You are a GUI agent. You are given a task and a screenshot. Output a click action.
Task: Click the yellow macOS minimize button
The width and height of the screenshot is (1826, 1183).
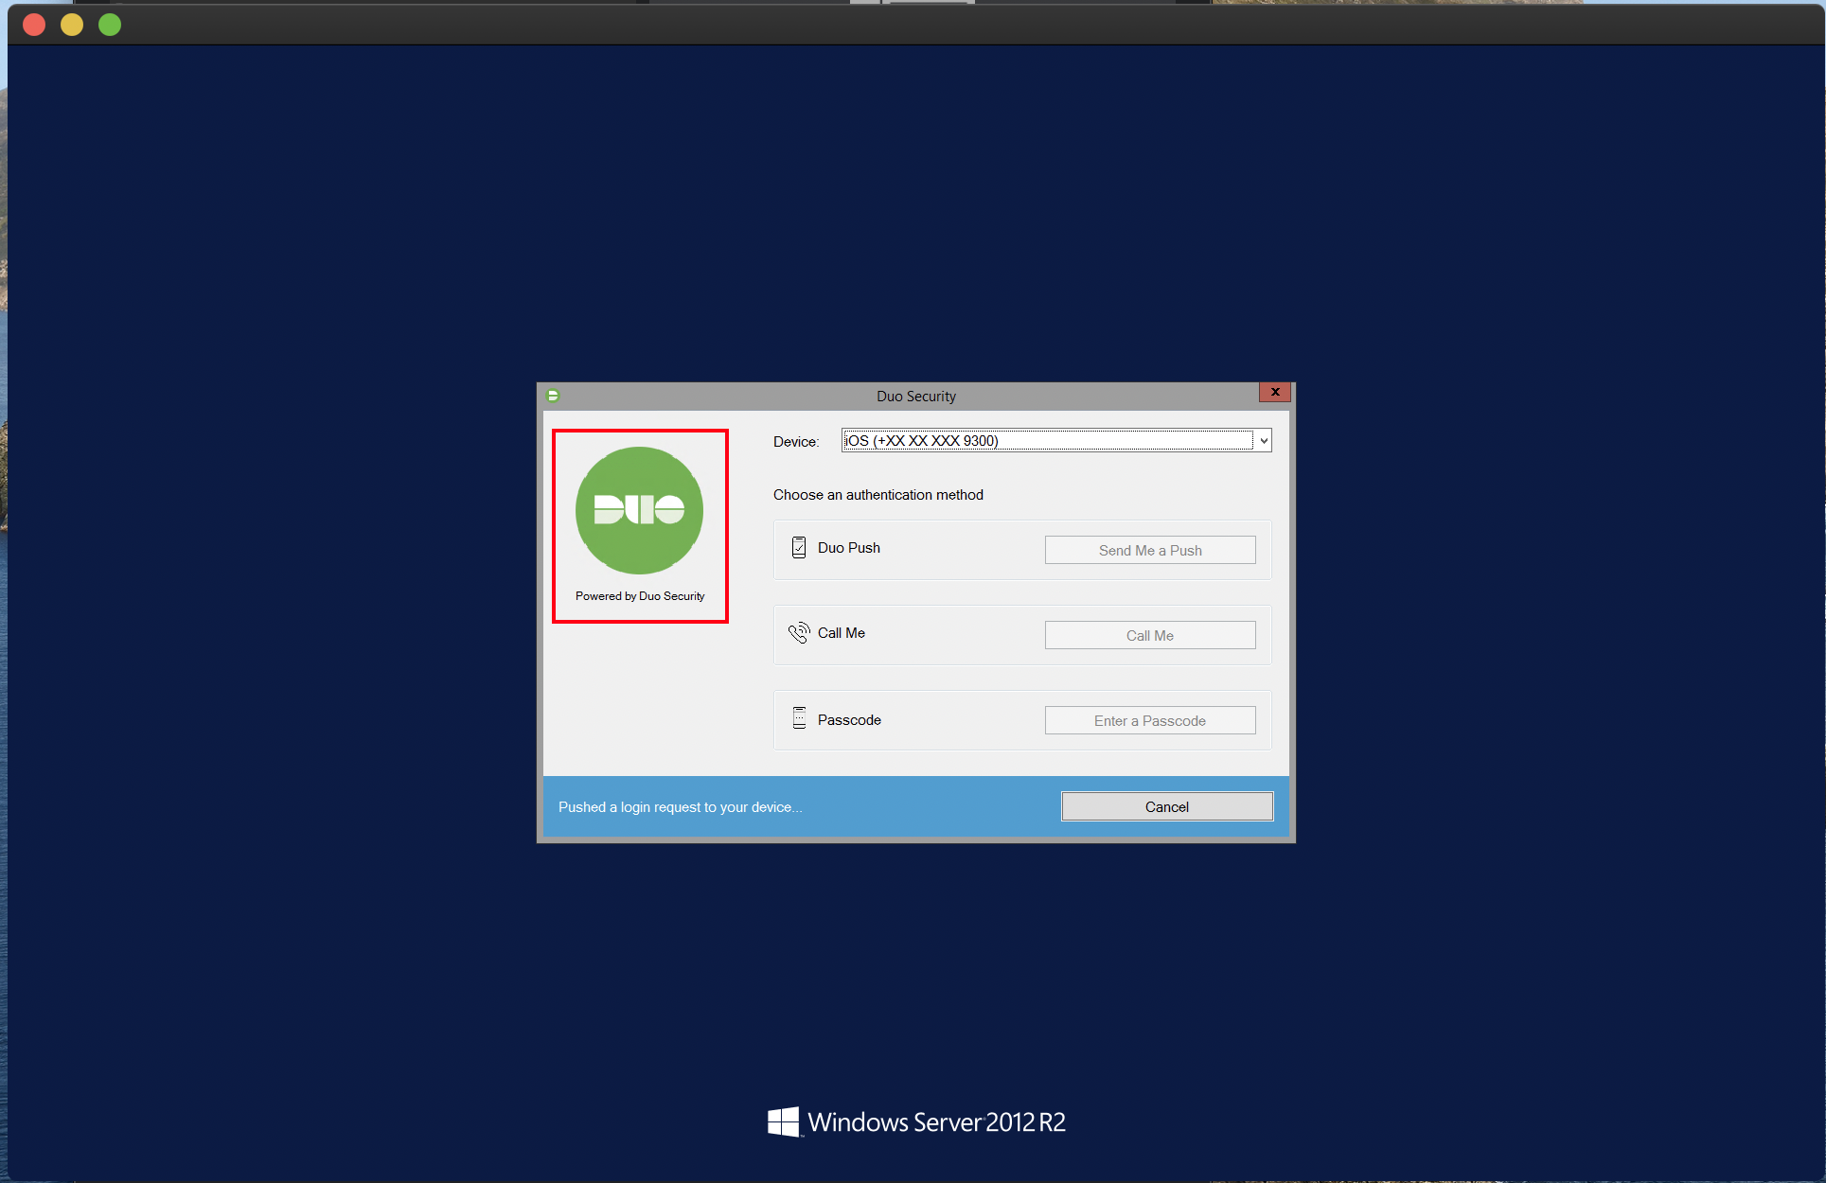pyautogui.click(x=72, y=25)
